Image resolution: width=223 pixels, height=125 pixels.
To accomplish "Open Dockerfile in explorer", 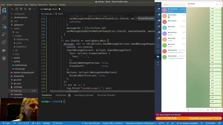I will point(19,76).
